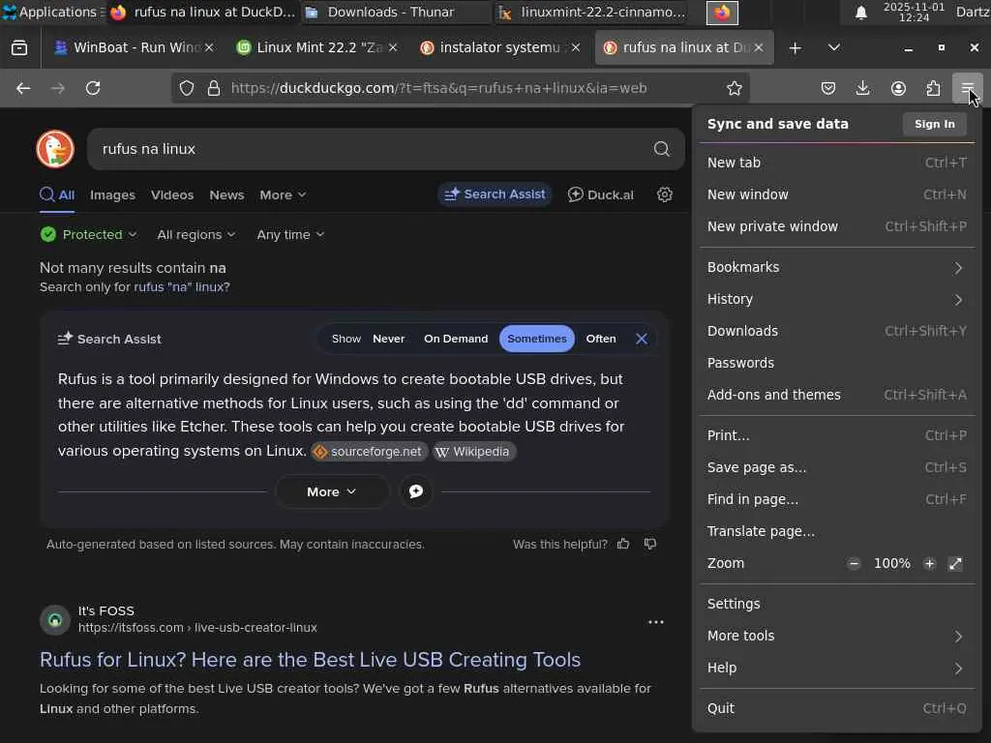
Task: Click the site padlock icon
Action: pos(214,88)
